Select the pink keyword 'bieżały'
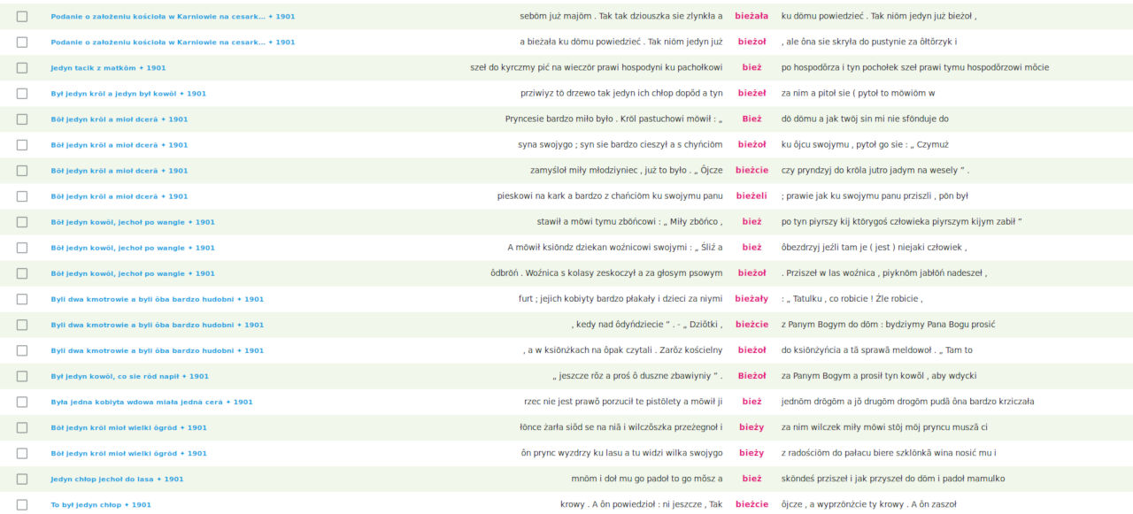This screenshot has width=1133, height=514. click(751, 299)
